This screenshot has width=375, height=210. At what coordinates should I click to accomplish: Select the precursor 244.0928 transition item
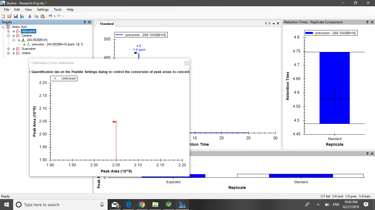[57, 44]
